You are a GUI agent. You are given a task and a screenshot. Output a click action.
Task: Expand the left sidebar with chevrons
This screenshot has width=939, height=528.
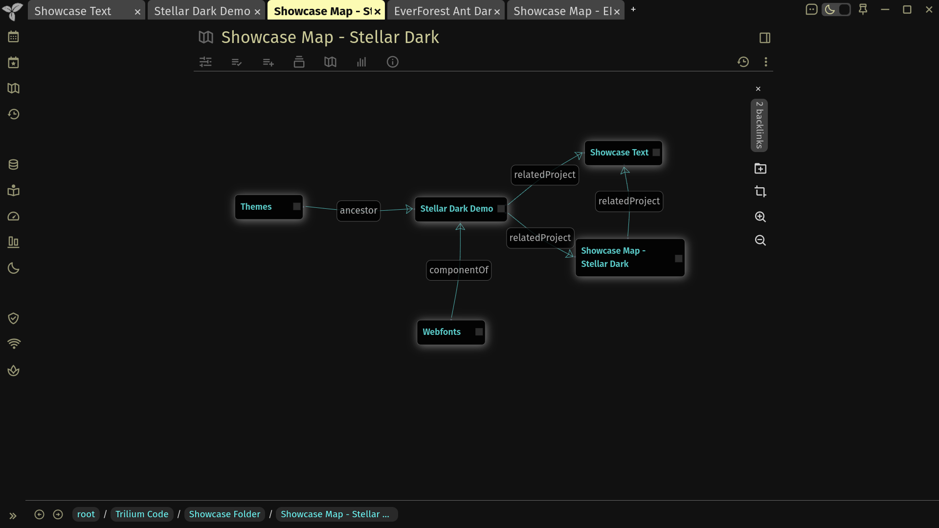pyautogui.click(x=13, y=516)
